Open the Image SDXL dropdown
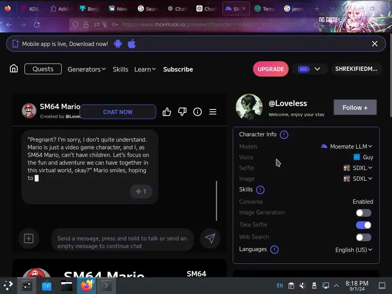Viewport: 392px width, 294px height. click(358, 179)
